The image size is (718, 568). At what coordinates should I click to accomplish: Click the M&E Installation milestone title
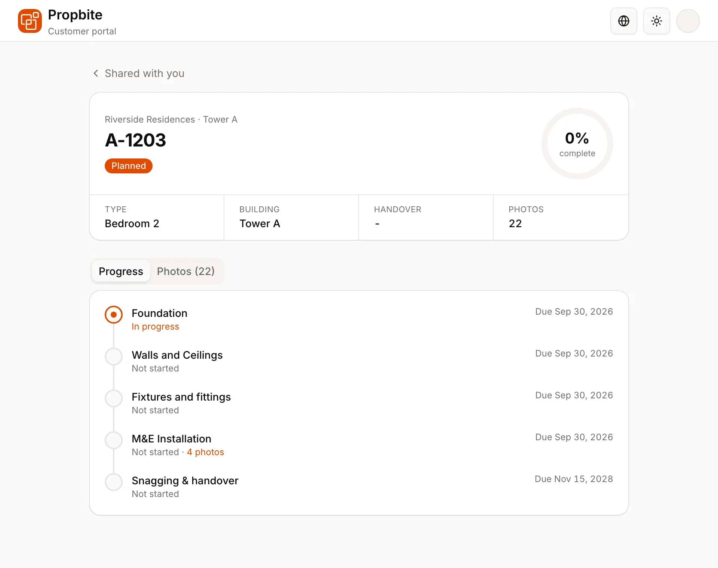coord(172,439)
